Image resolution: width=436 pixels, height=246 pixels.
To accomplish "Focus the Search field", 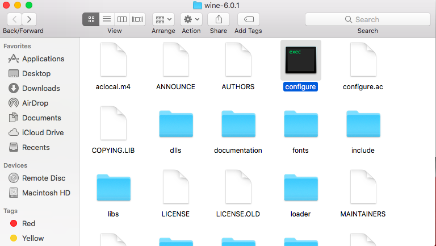I will 368,19.
